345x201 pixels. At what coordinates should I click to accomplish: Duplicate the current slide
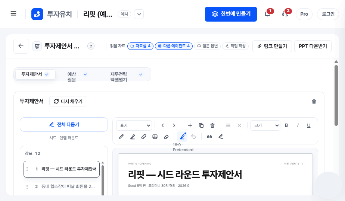point(201,125)
